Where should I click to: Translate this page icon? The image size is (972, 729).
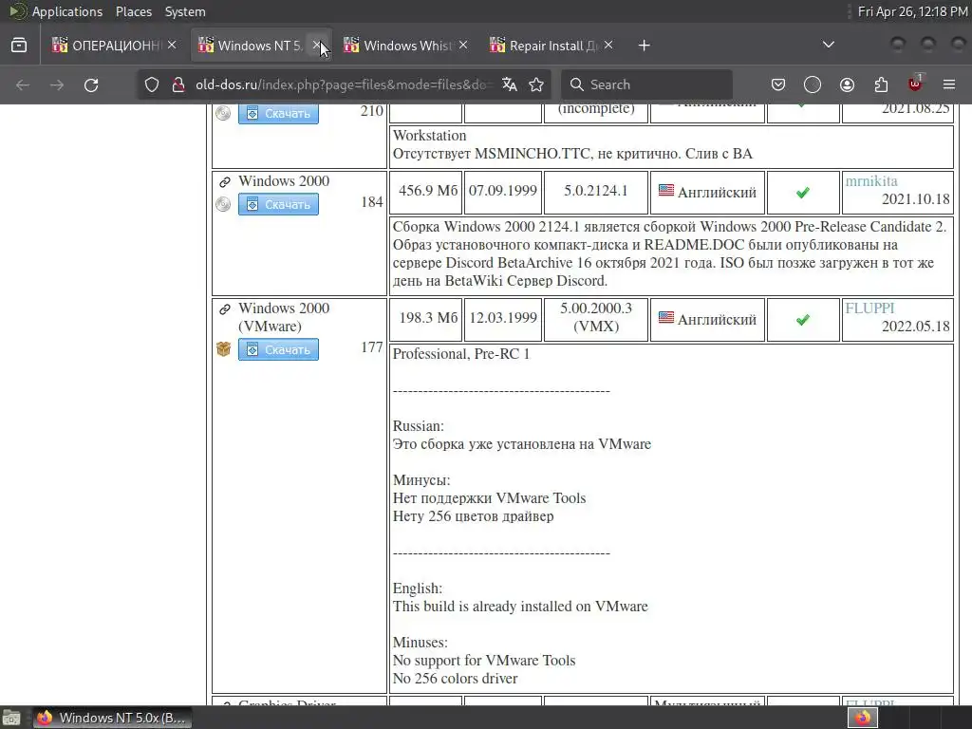pyautogui.click(x=510, y=84)
